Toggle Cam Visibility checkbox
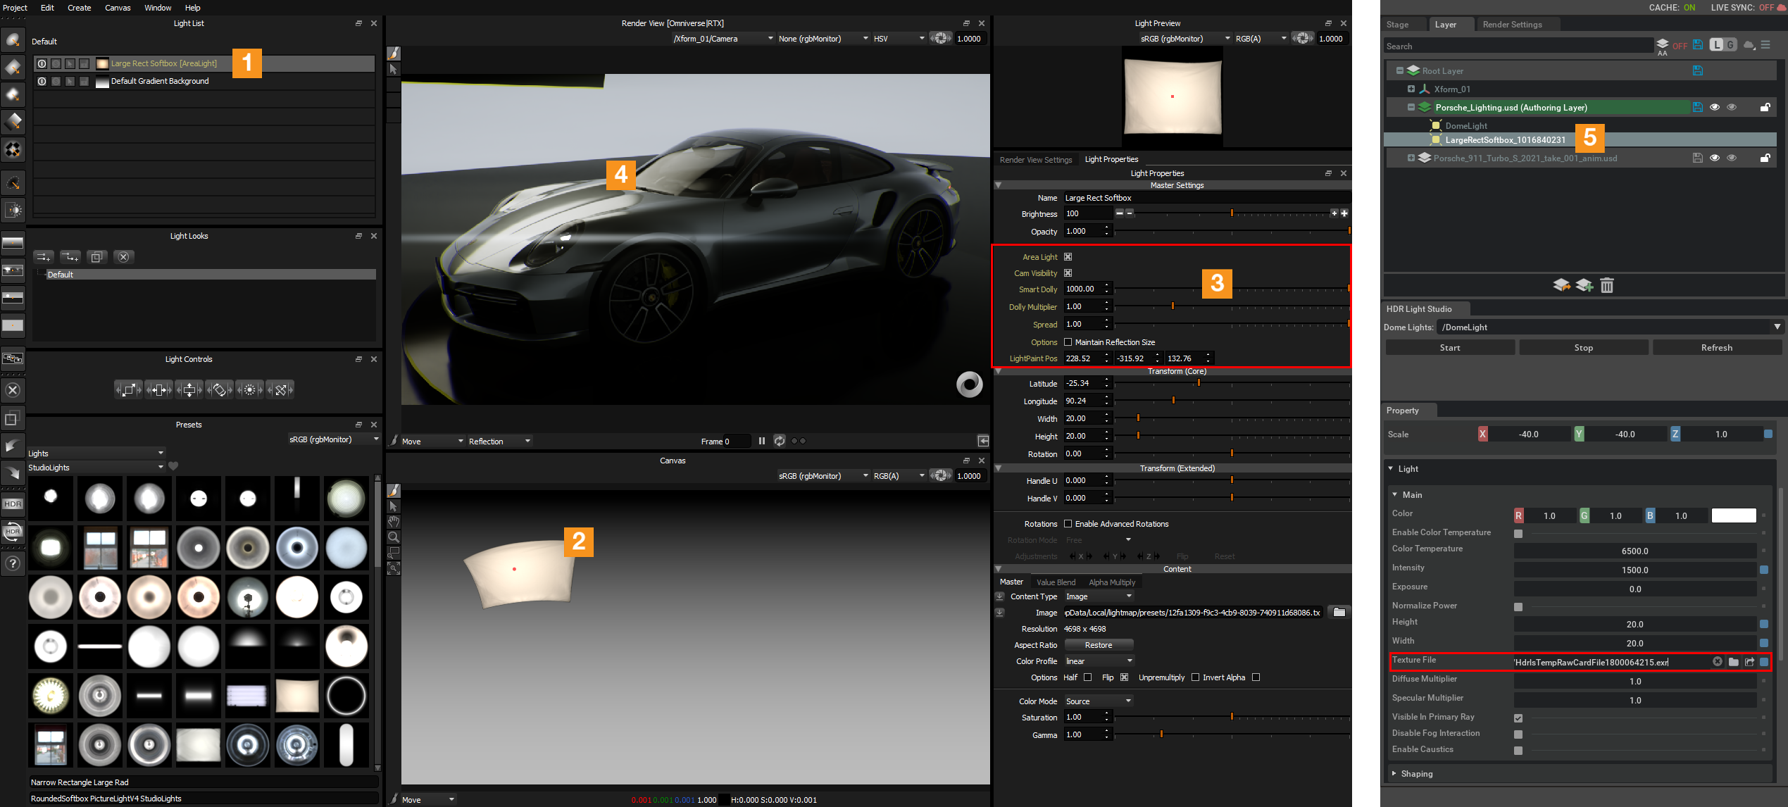Screen dimensions: 1788x807 click(1068, 273)
